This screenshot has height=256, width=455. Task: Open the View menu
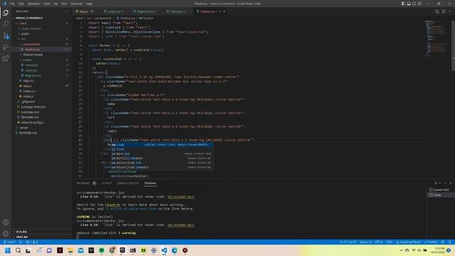coord(46,4)
